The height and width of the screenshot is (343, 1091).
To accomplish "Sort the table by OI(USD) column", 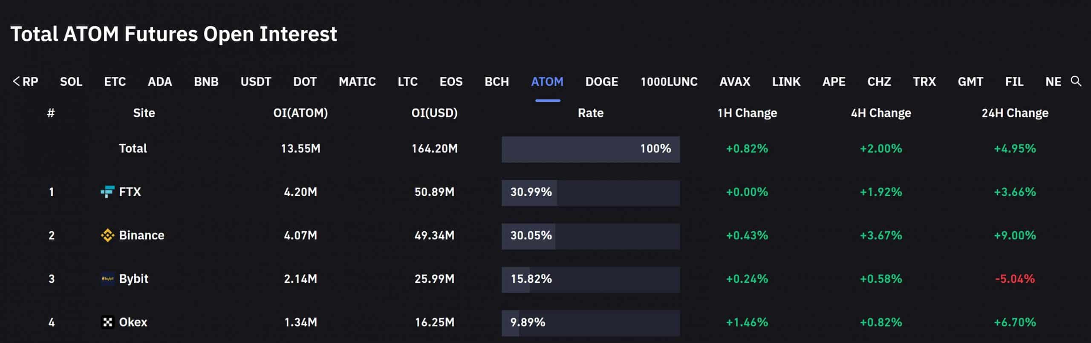I will (434, 113).
